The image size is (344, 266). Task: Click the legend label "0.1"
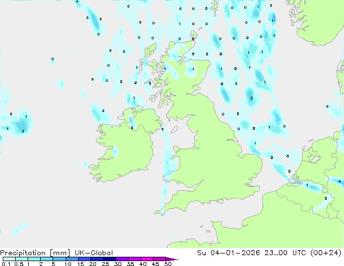tap(6, 264)
